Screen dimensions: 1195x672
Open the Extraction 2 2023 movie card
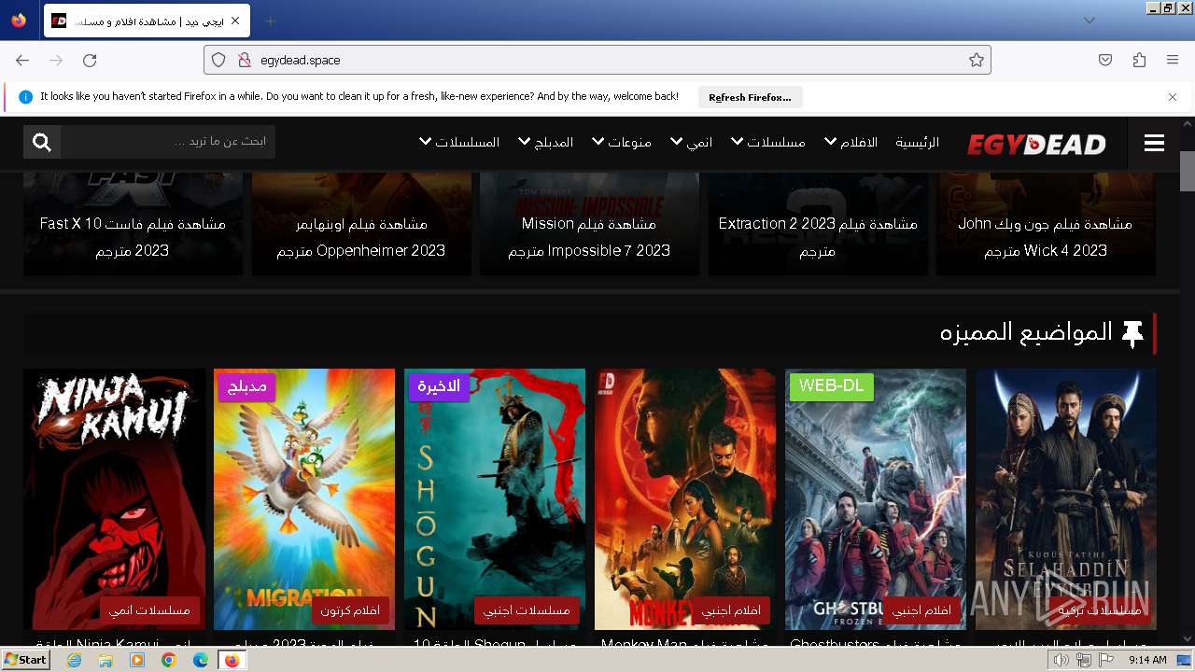(818, 224)
